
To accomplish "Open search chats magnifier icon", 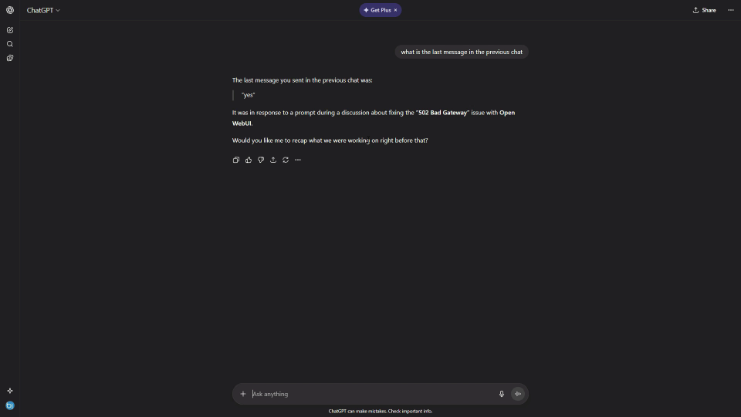I will (10, 44).
